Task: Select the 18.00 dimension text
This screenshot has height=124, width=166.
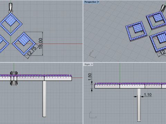Action: (40, 43)
